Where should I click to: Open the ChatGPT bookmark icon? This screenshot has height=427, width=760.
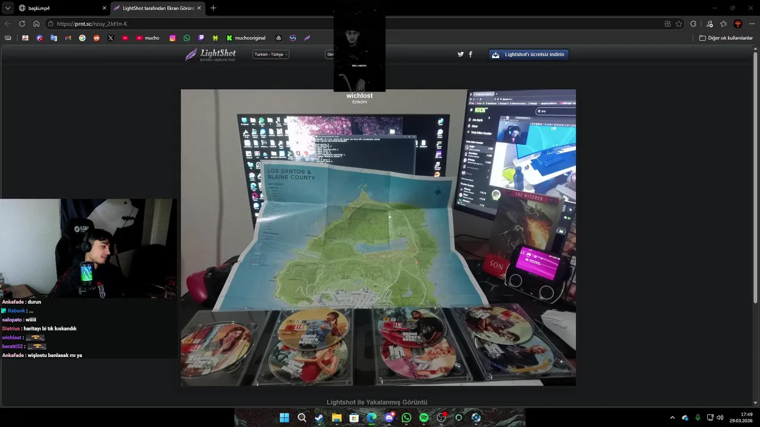click(278, 38)
